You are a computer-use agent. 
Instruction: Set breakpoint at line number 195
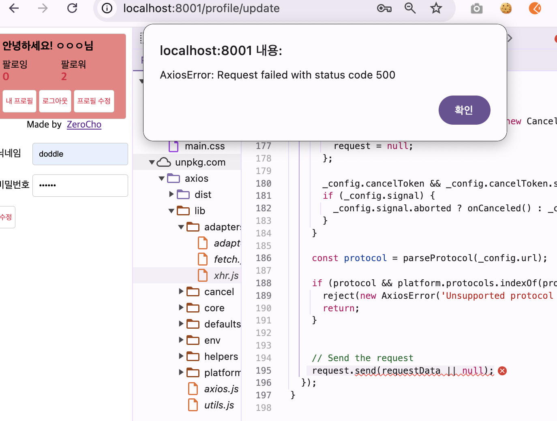click(x=264, y=370)
